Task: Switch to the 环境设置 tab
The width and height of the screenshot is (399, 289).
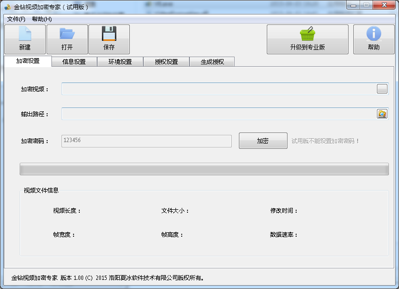Action: coord(119,61)
